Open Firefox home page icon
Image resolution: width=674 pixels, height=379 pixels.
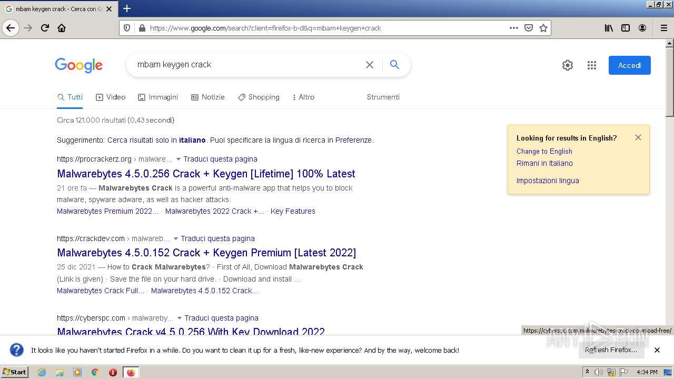[62, 28]
